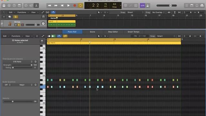Toggle yellow Link button in Piano Roll

pyautogui.click(x=65, y=36)
